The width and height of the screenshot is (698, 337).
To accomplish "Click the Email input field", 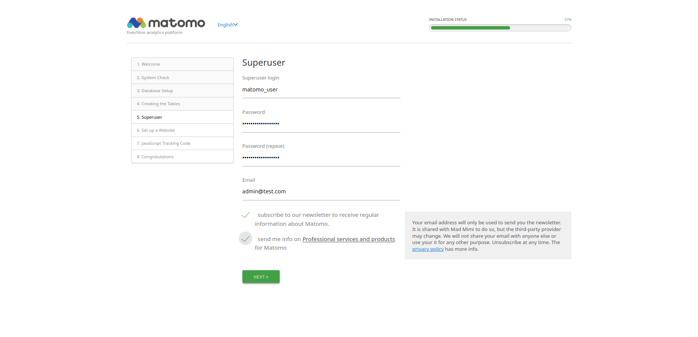I will point(321,192).
